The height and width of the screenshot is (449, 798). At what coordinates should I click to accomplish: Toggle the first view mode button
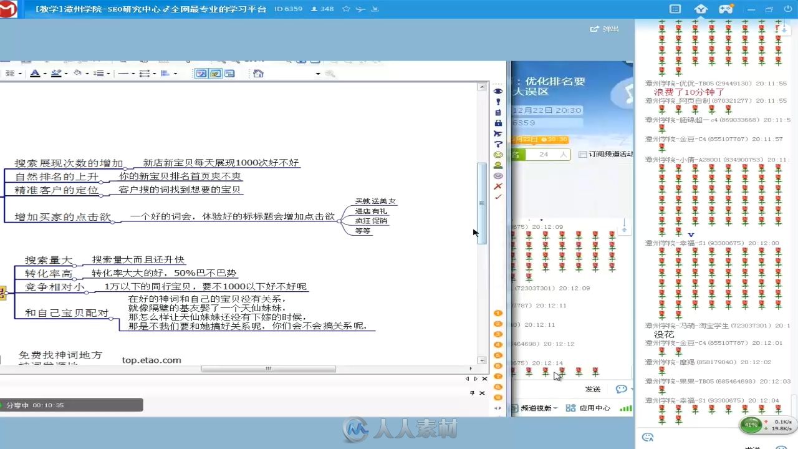point(201,74)
